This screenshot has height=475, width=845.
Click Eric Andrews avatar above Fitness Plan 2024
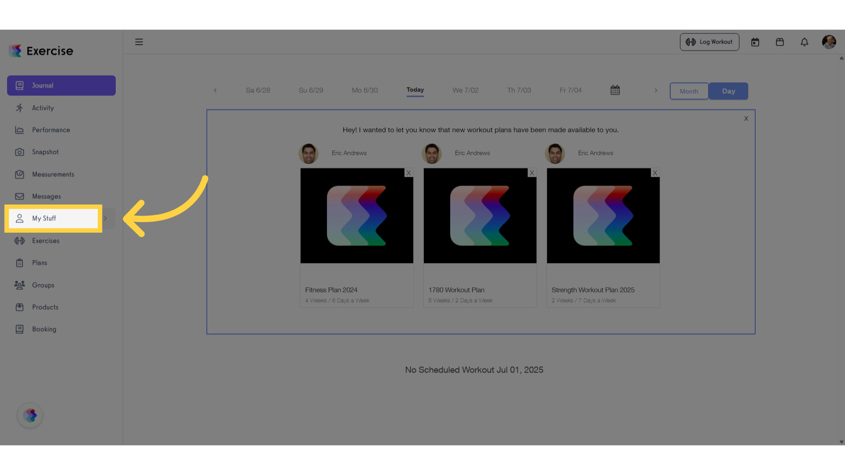pos(309,153)
